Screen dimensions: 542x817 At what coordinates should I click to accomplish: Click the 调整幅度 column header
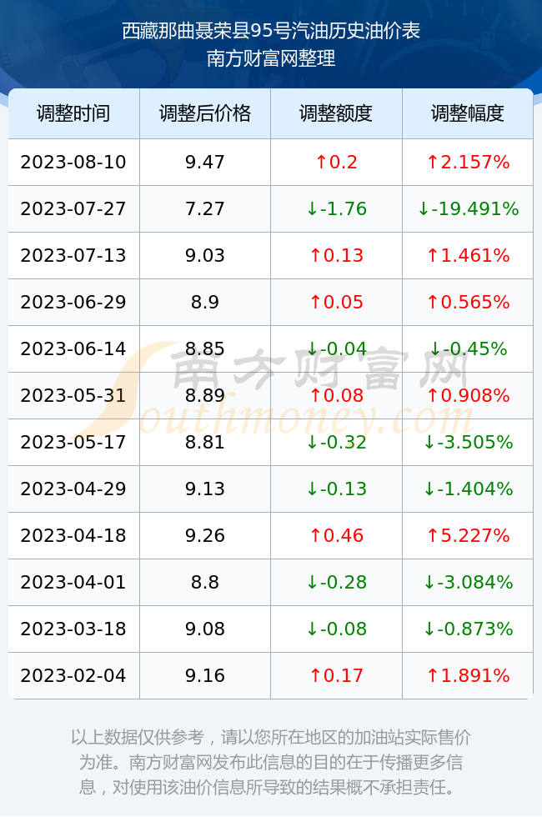click(468, 113)
